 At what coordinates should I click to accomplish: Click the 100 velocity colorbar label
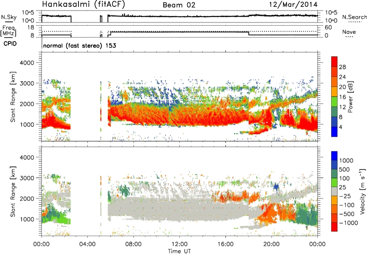(x=345, y=178)
